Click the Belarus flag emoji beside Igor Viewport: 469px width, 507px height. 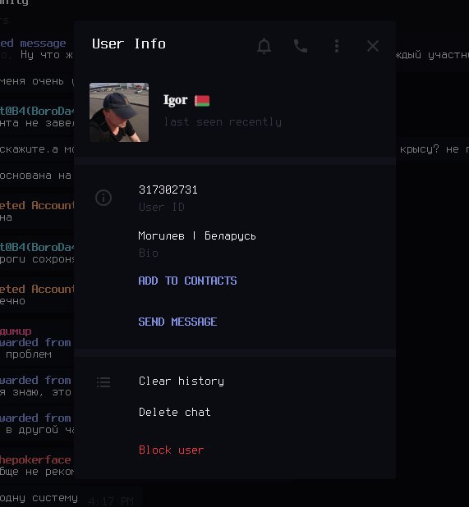(202, 101)
